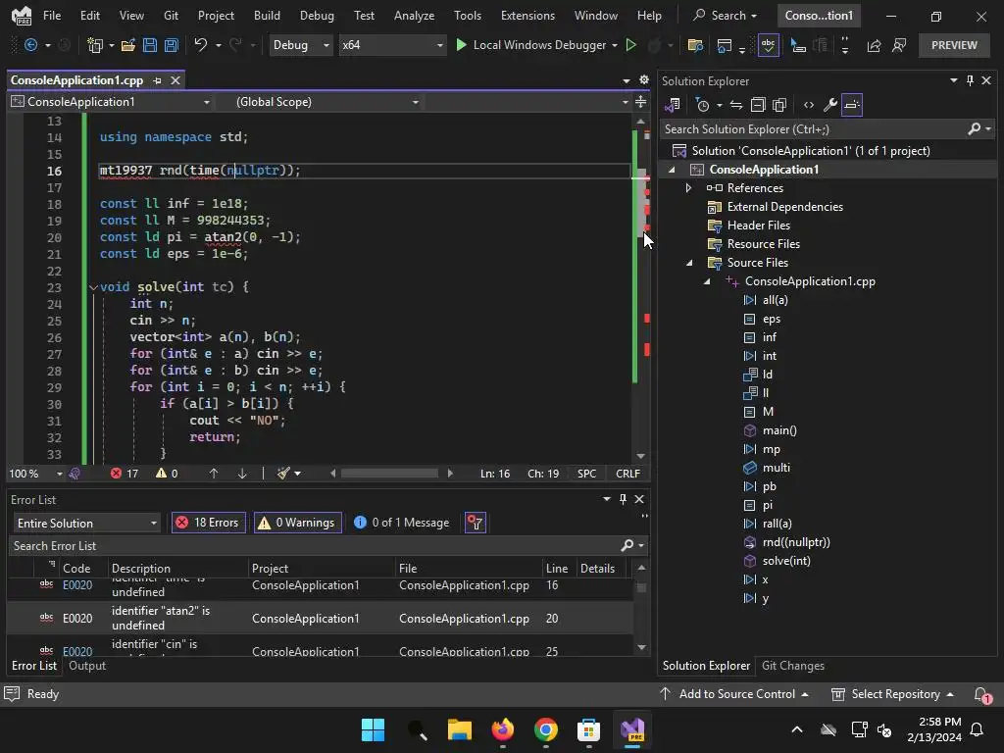Open File Explorer from the taskbar

pyautogui.click(x=459, y=729)
